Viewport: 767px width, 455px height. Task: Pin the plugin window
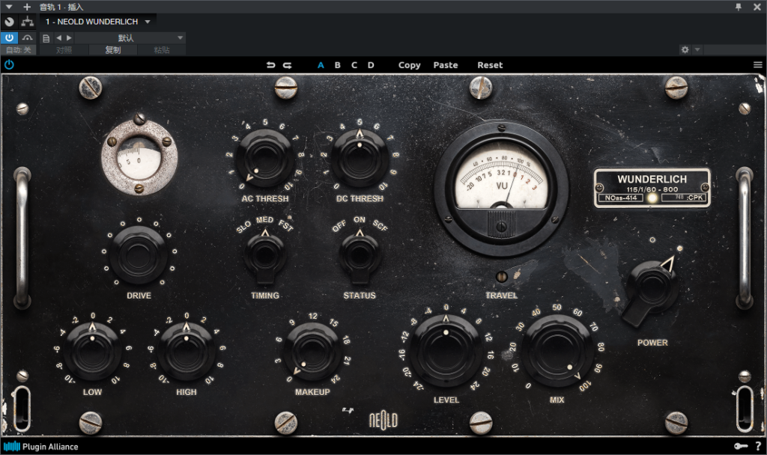pos(739,7)
